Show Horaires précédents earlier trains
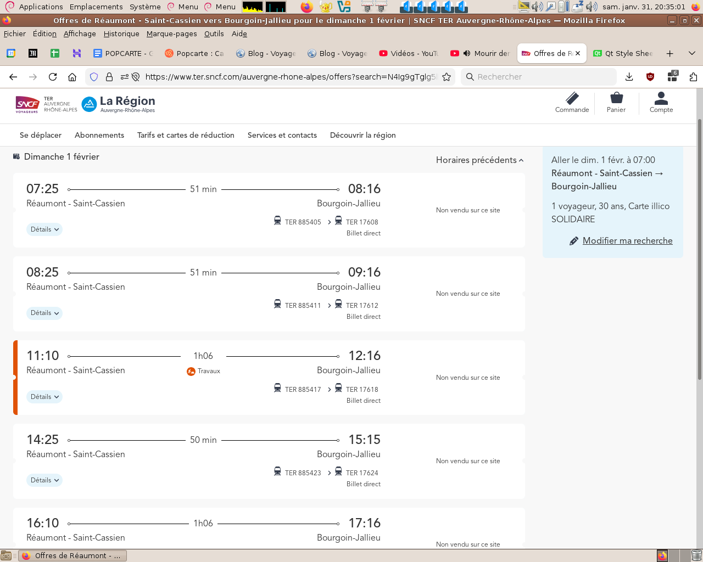This screenshot has width=703, height=562. pos(479,160)
